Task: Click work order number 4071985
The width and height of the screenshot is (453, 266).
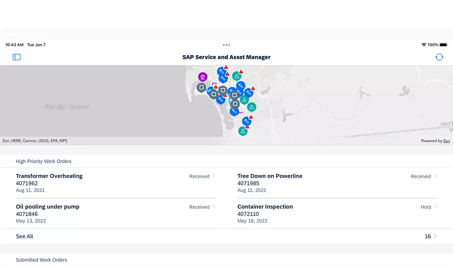Action: tap(248, 183)
